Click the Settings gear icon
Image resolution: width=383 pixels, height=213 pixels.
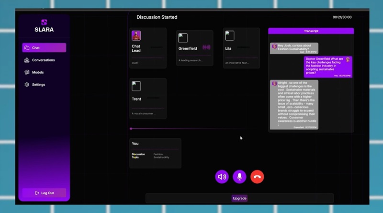coord(27,85)
